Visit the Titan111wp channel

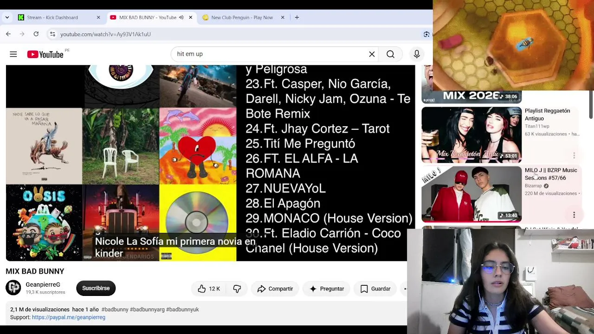coord(537,126)
